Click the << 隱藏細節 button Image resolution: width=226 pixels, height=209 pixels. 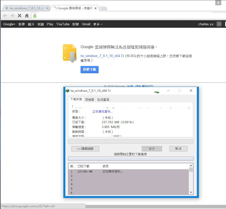pos(85,149)
